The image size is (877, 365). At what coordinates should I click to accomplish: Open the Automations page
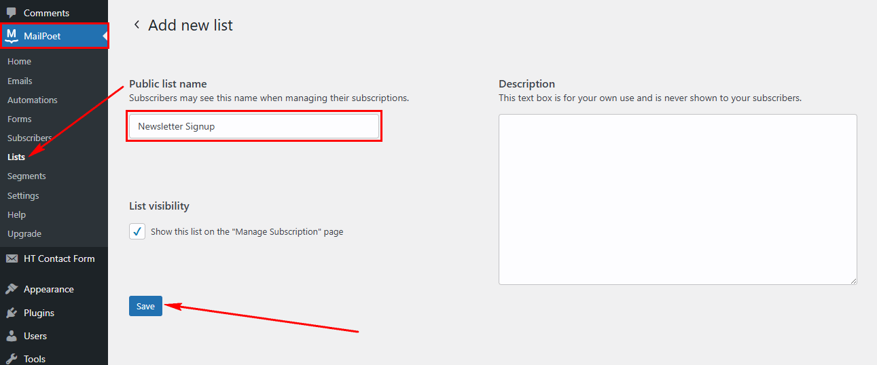32,100
